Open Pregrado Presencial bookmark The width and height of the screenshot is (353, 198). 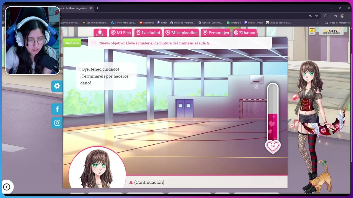[183, 23]
